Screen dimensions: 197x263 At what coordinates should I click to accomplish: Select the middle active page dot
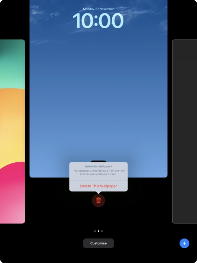(x=98, y=231)
